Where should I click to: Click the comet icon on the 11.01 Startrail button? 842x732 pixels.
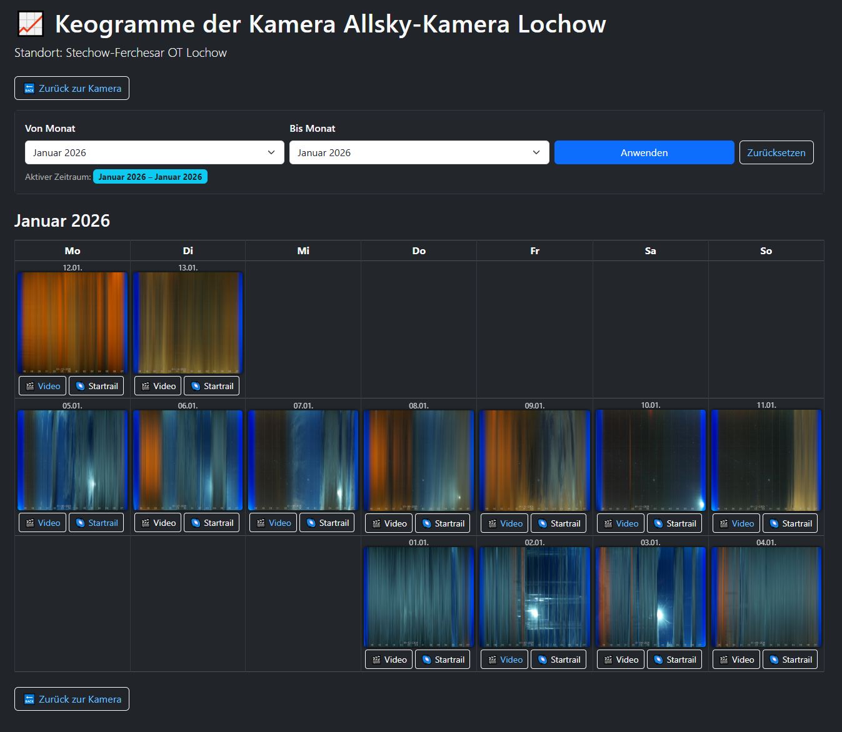click(775, 523)
